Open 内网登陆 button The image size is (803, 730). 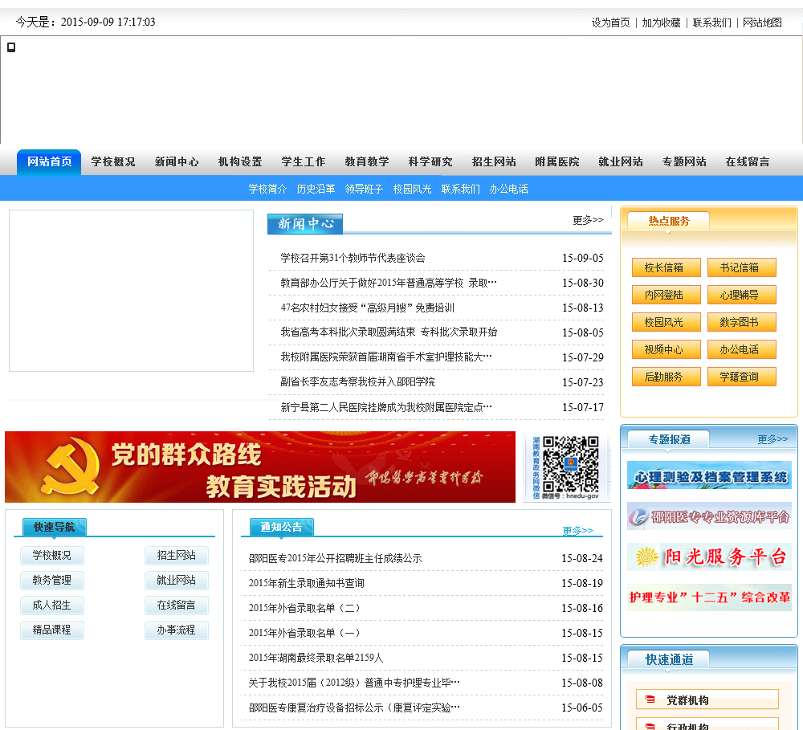(x=666, y=295)
